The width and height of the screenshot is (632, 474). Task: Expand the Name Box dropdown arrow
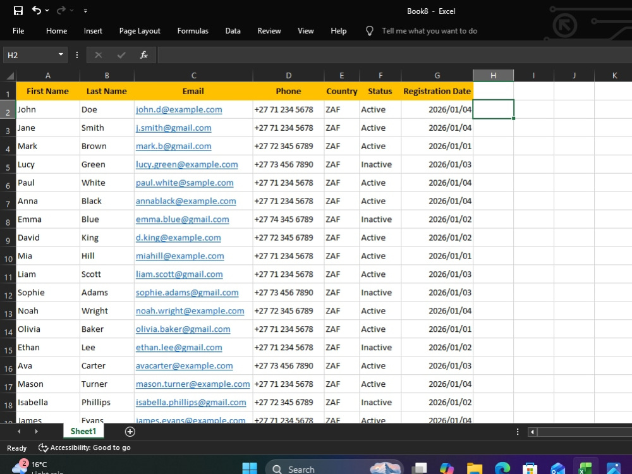(61, 55)
